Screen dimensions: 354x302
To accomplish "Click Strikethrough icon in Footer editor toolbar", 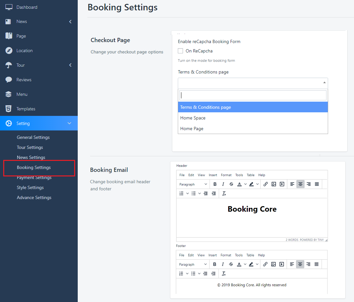I will coord(231,264).
